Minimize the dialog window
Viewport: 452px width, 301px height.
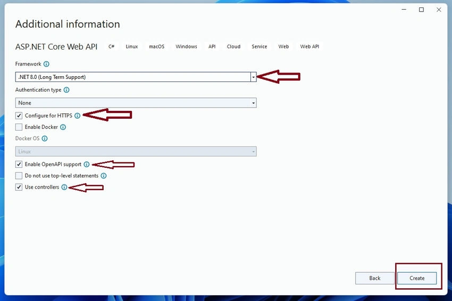point(404,10)
